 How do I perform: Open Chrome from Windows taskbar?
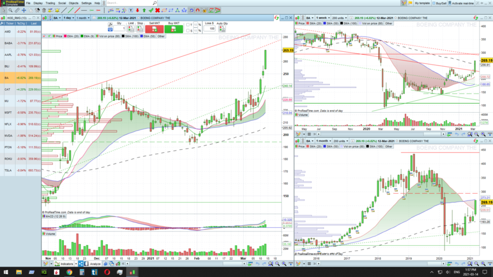pos(69,272)
